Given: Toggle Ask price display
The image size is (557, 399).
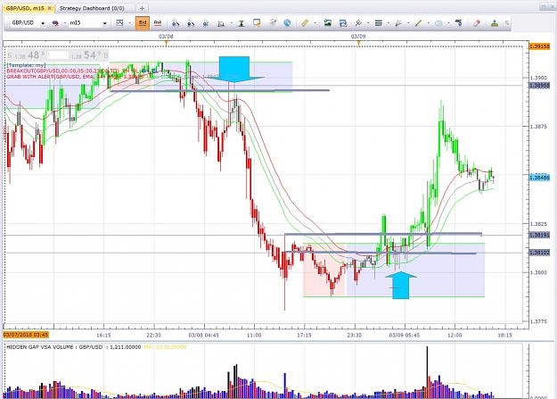Looking at the screenshot, I should [158, 23].
